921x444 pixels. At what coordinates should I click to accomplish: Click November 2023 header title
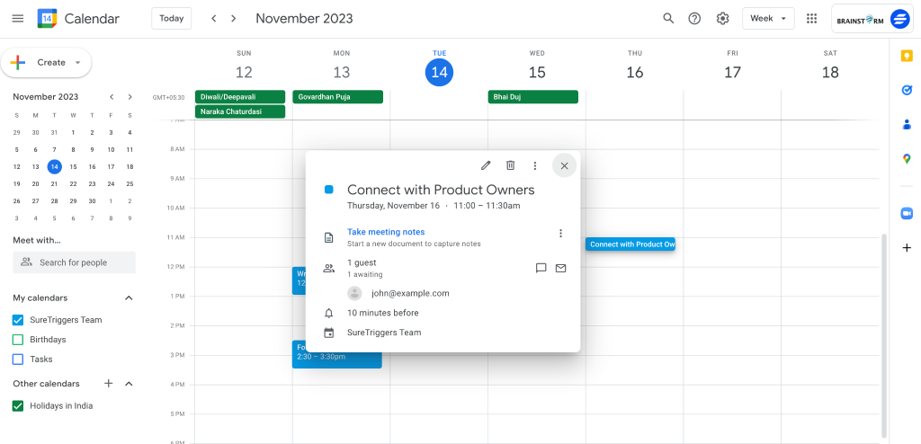[304, 18]
